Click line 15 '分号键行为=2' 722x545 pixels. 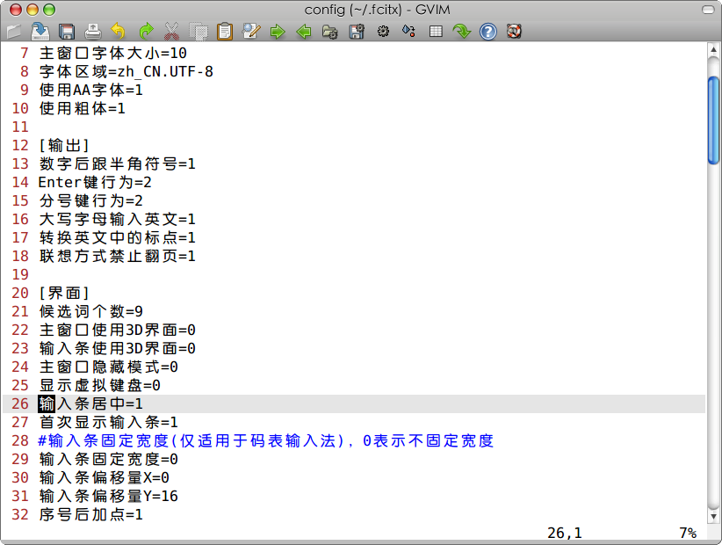click(90, 200)
